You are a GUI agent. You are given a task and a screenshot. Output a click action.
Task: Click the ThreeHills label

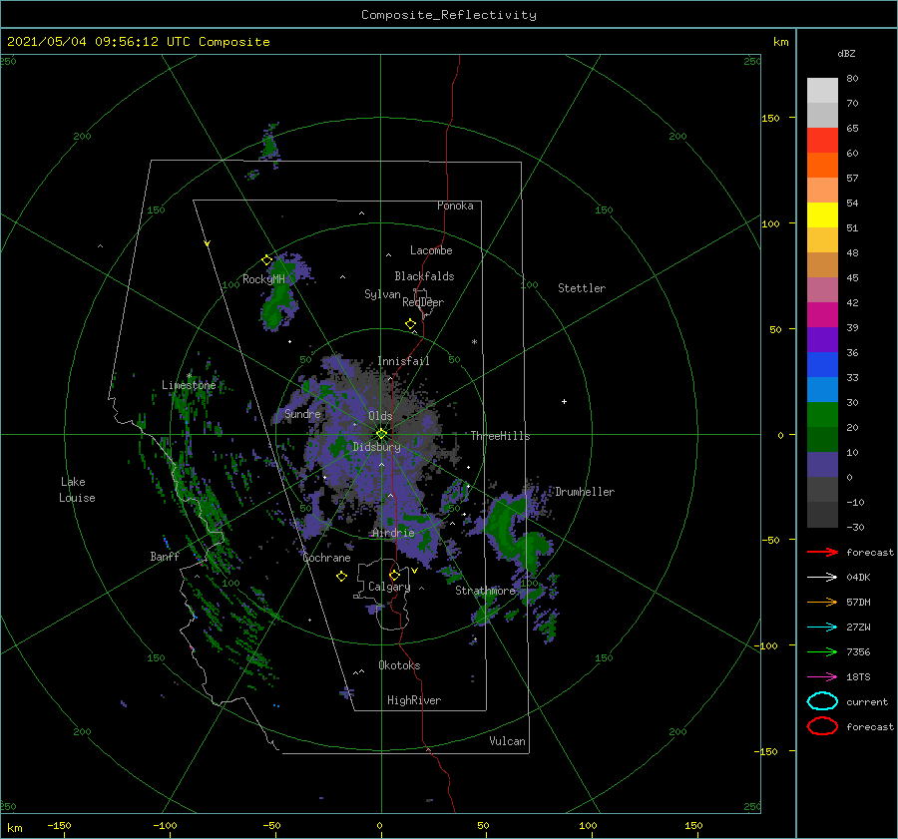point(500,436)
